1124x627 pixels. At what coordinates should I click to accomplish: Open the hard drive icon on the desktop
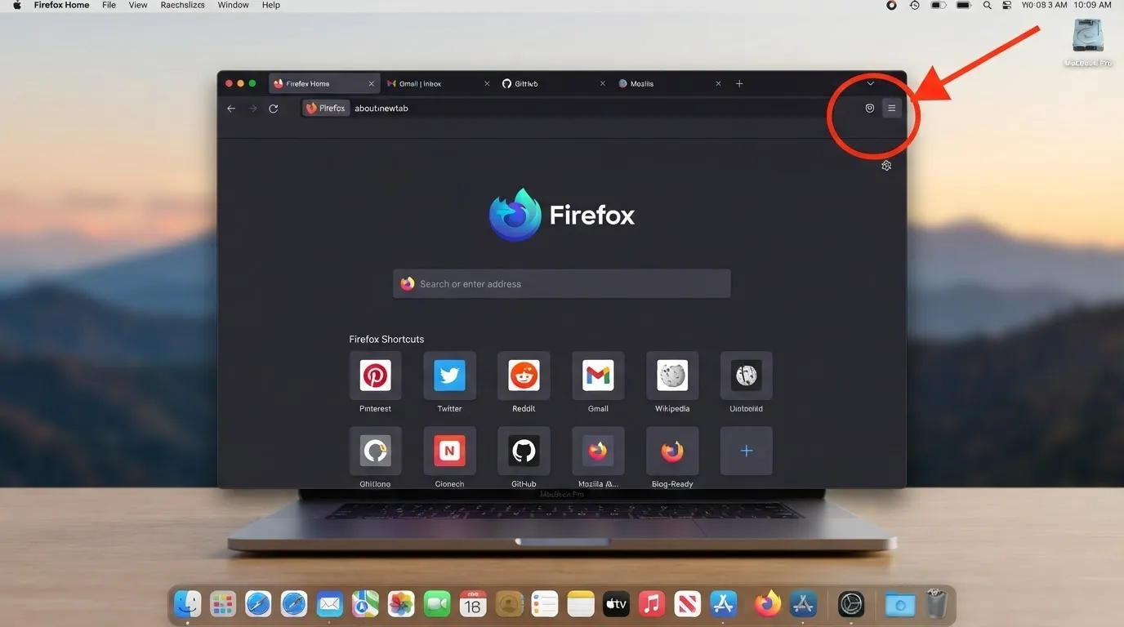(x=1089, y=36)
